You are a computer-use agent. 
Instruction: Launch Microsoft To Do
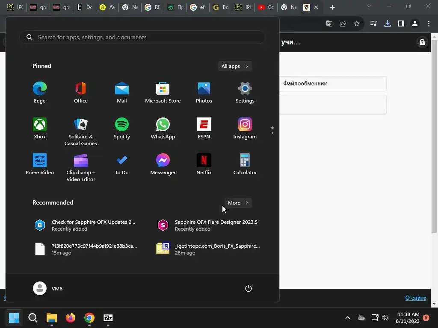[122, 164]
